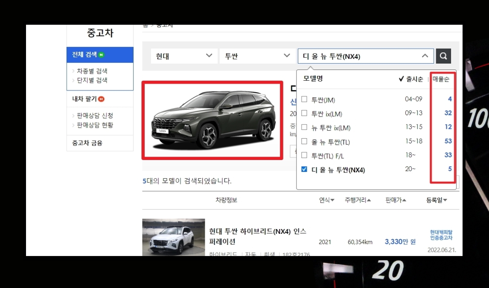Sort the list by 연식
The width and height of the screenshot is (489, 288).
(x=326, y=200)
